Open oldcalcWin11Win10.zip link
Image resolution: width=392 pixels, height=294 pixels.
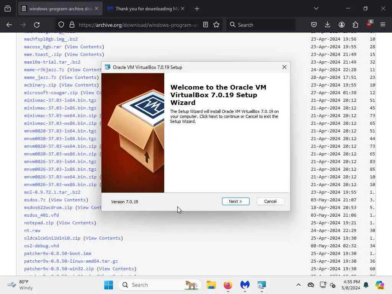(x=52, y=238)
